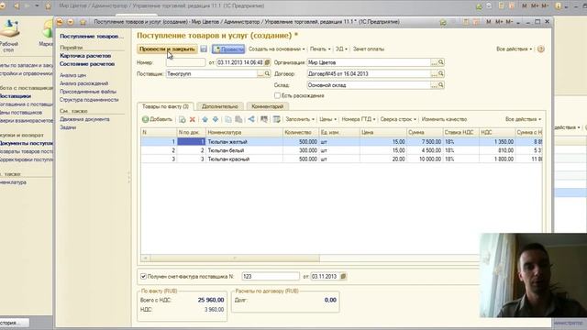Click the ellipsis button in Договор field
This screenshot has height=330, width=587.
click(x=434, y=74)
